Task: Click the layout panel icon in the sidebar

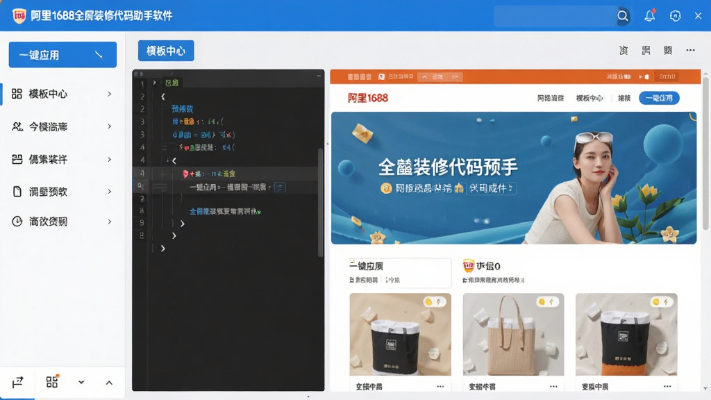Action: point(17,159)
